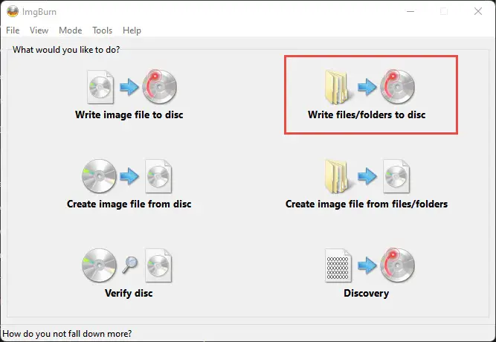496x342 pixels.
Task: Select the 'Discovery' label
Action: click(367, 293)
